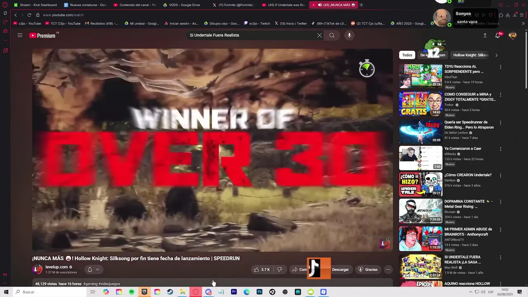Open xc3jo - Twitch bookmark
The height and width of the screenshot is (297, 528).
click(257, 24)
